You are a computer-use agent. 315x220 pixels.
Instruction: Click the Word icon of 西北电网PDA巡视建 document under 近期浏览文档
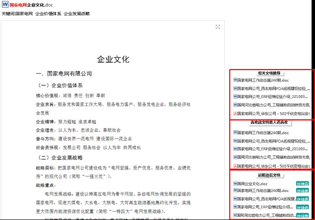tap(235, 199)
